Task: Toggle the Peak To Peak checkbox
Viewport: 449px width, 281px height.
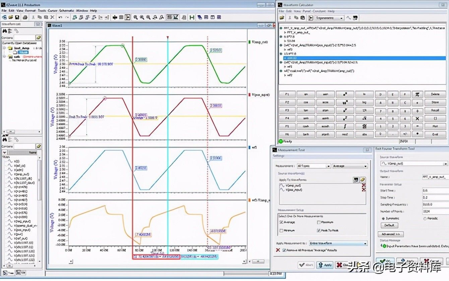Action: tap(319, 231)
